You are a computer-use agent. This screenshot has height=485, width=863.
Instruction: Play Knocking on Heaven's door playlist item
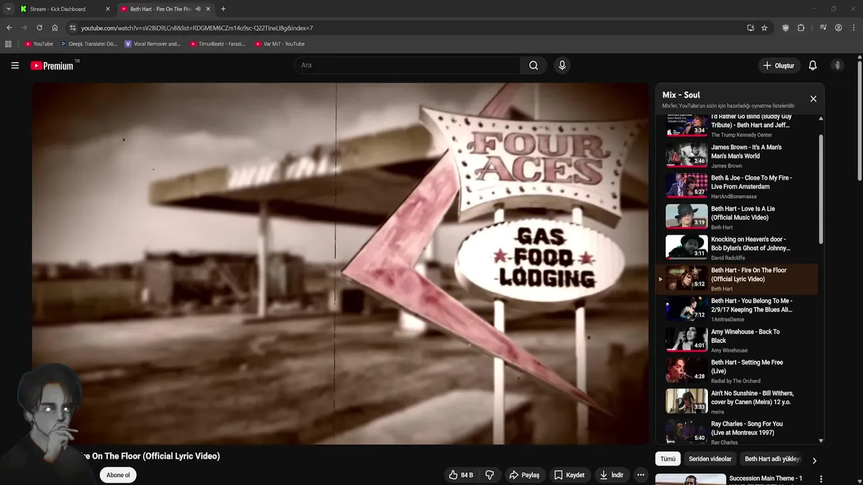(x=738, y=248)
